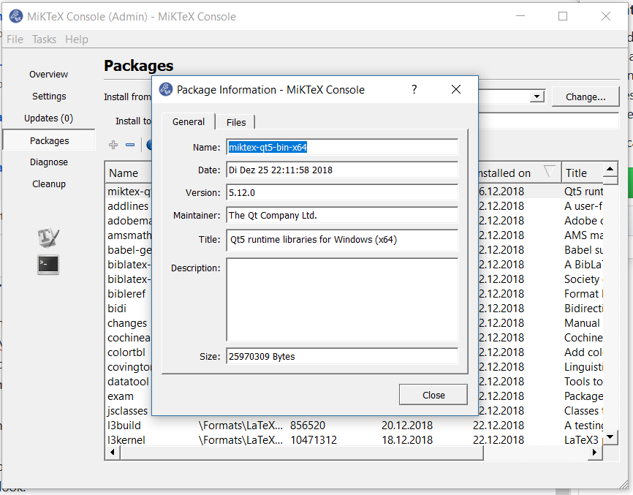Click the Change button for the repository

585,96
